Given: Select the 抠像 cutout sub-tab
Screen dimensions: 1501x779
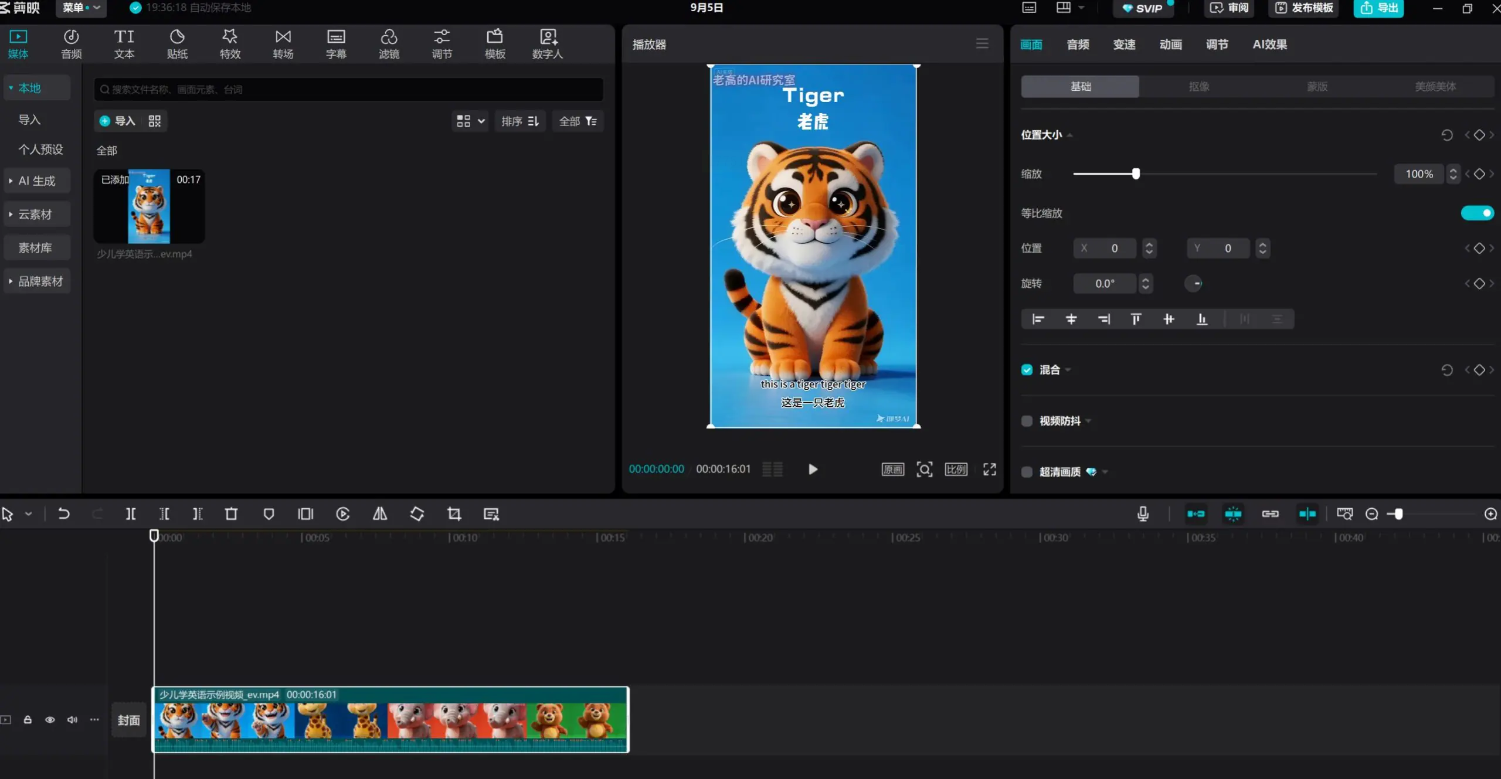Looking at the screenshot, I should point(1198,87).
